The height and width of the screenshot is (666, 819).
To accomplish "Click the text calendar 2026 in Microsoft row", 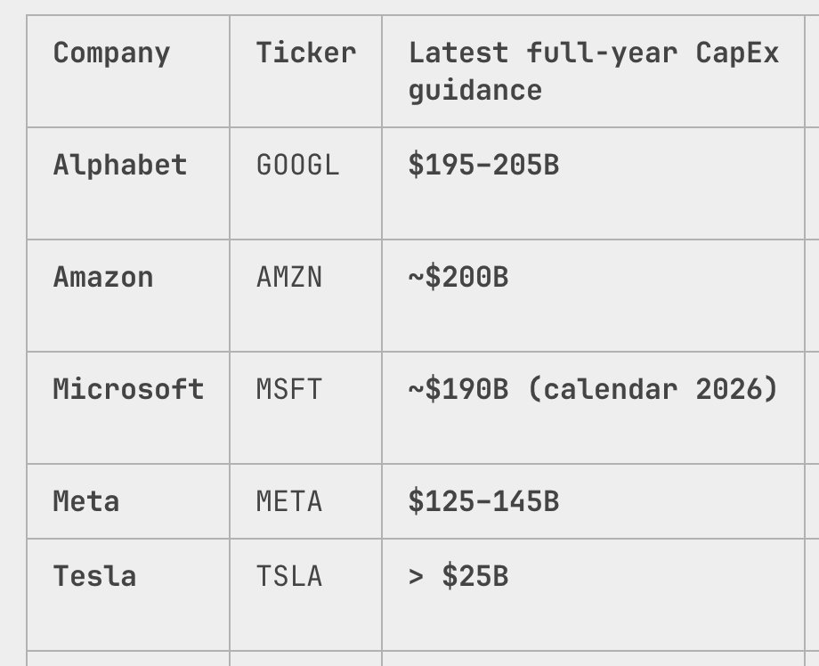I will point(653,389).
